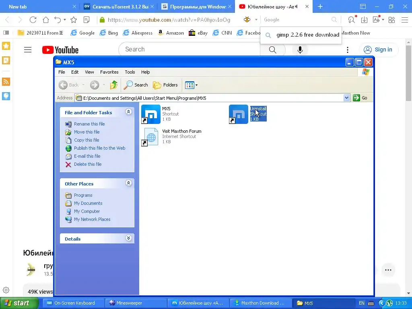This screenshot has width=412, height=309.
Task: Click the Up folder icon in MX5 window
Action: click(x=114, y=85)
